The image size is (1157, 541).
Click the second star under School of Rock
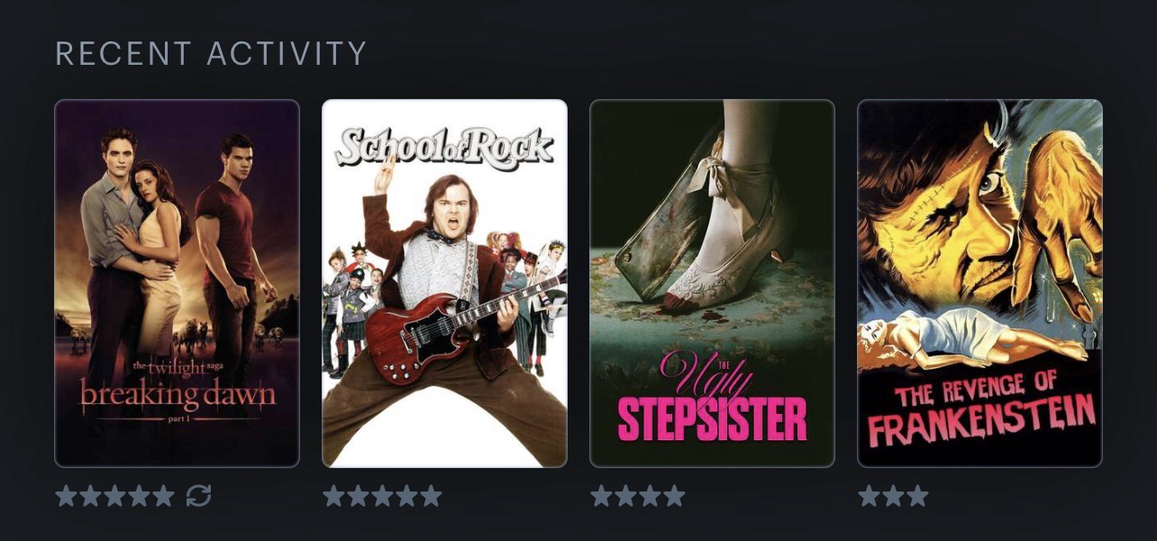point(358,495)
